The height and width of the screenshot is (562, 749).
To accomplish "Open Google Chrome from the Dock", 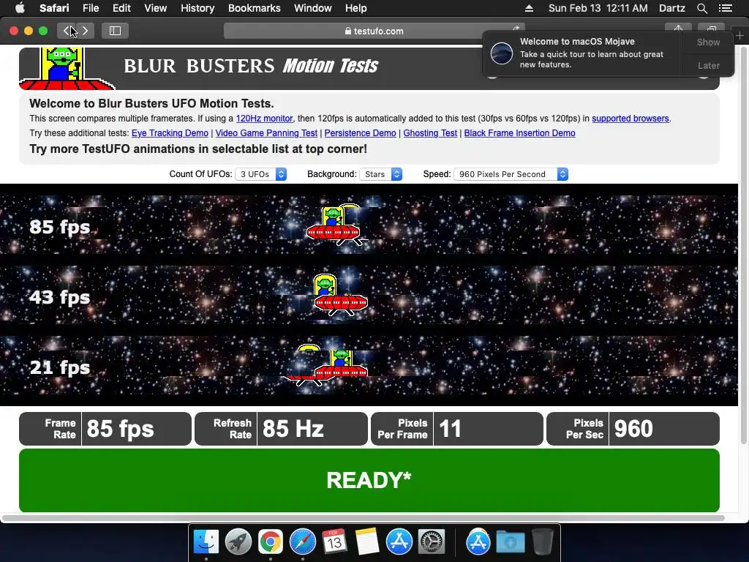I will coord(271,542).
